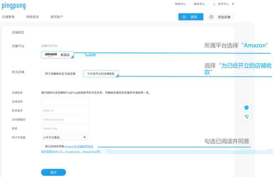Click the 帮助中心 link in the header
This screenshot has width=273, height=177.
click(x=181, y=4)
